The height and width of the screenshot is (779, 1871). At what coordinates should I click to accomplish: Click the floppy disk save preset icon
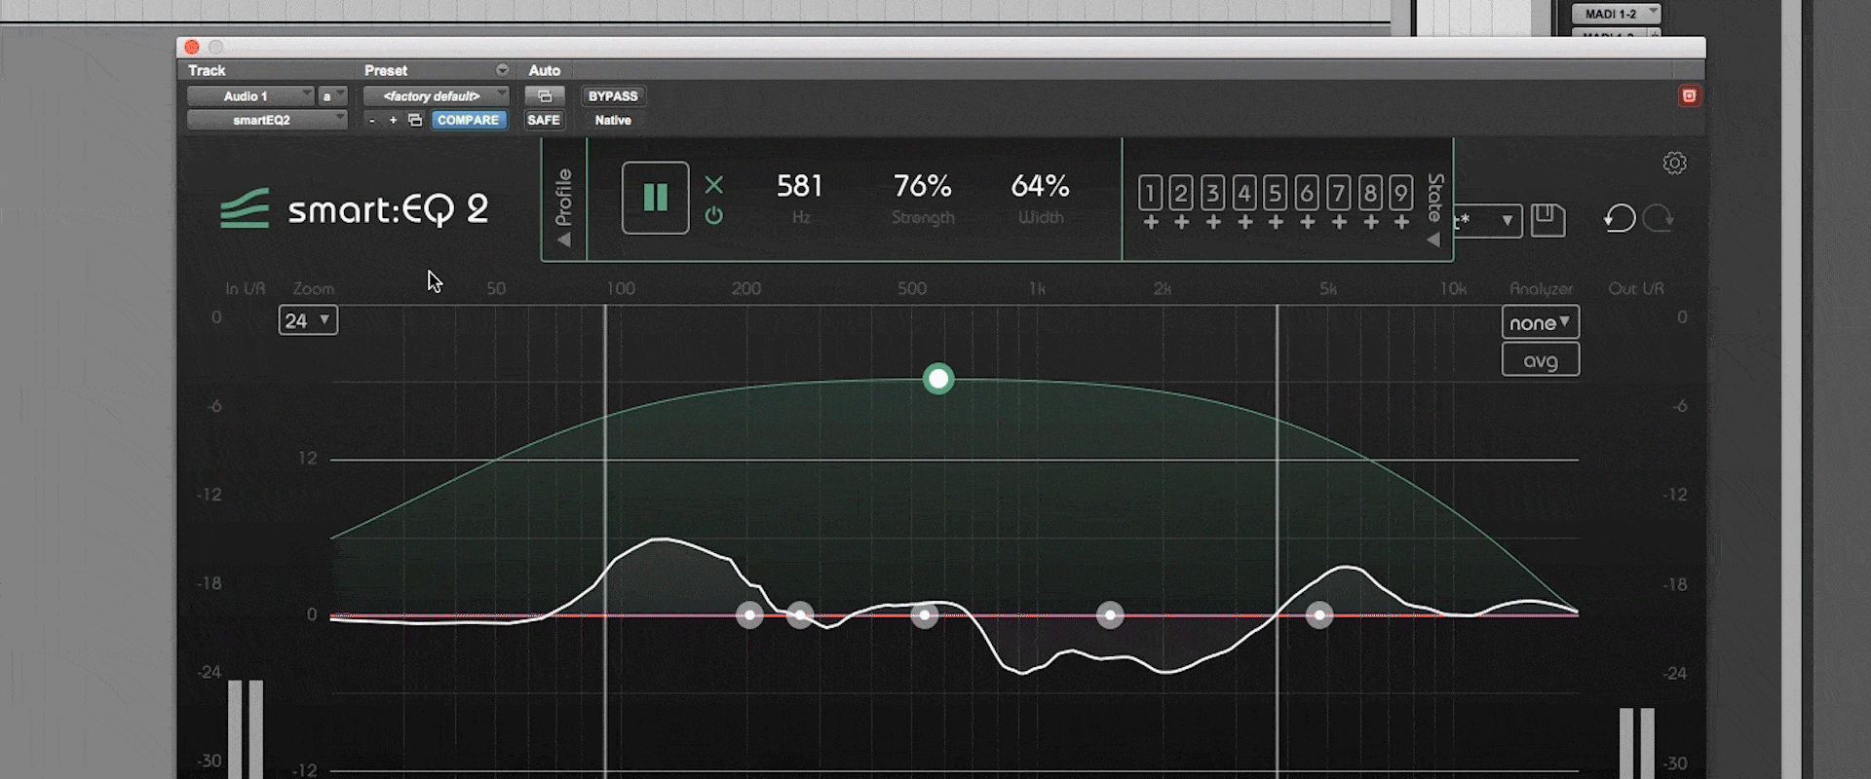(1548, 220)
